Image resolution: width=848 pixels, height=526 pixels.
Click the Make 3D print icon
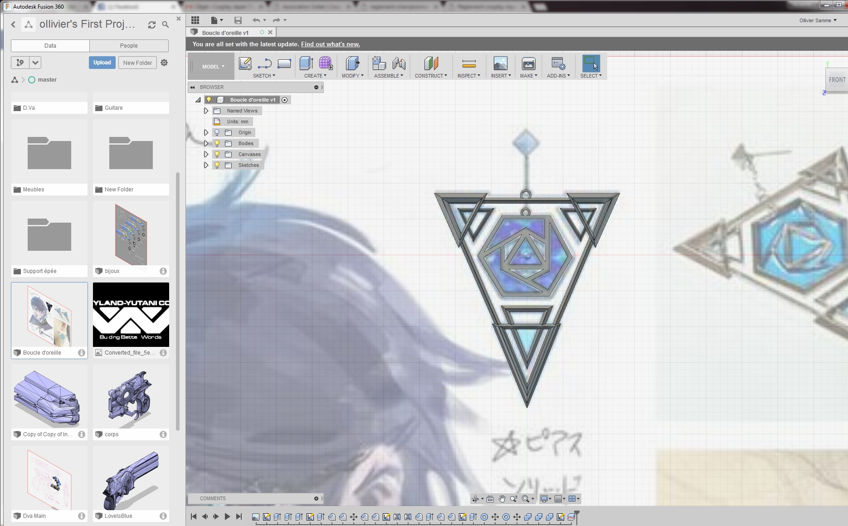pyautogui.click(x=528, y=63)
